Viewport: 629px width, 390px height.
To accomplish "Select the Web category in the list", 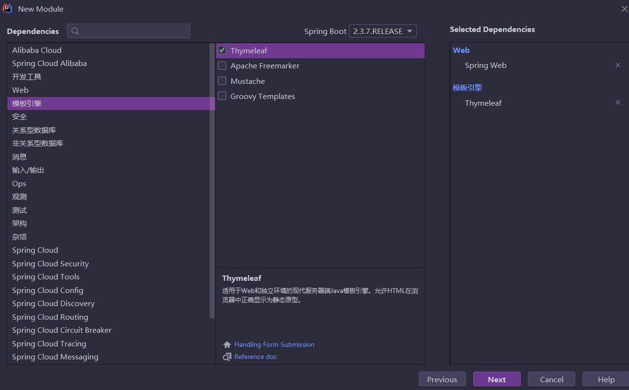I will click(108, 90).
